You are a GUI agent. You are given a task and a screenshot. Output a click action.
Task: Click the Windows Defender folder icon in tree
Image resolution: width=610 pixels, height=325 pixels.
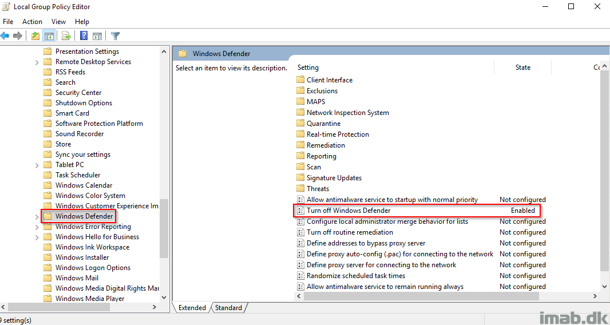coord(47,216)
